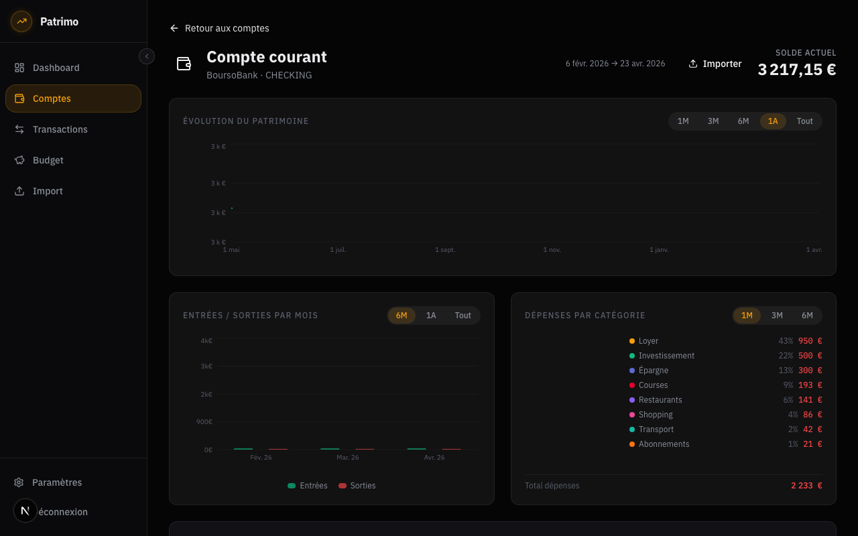
Task: Click the wallet icon next to Comptes
Action: point(18,98)
